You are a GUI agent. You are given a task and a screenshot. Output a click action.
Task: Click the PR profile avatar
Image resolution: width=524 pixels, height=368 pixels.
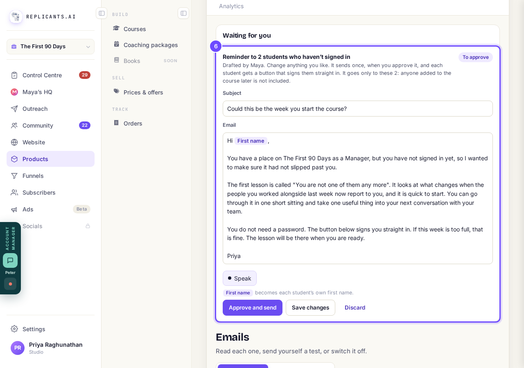(18, 348)
